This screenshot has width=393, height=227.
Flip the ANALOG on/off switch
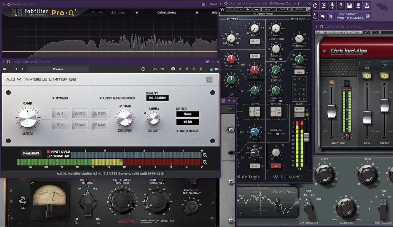click(x=276, y=134)
